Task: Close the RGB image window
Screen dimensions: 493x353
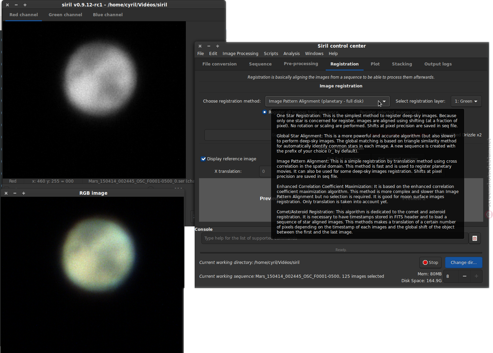Action: coord(6,193)
